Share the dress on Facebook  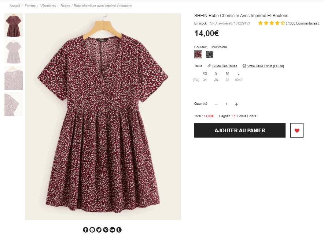tap(85, 230)
